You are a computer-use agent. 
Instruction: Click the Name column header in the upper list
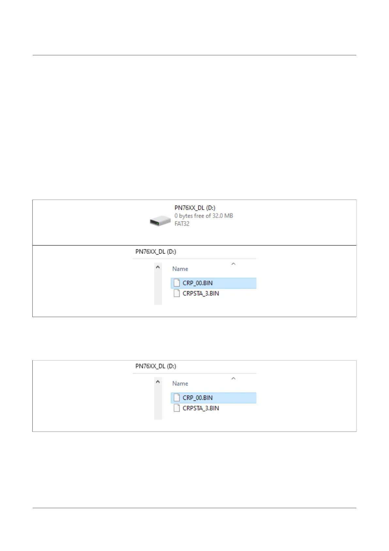coord(180,269)
